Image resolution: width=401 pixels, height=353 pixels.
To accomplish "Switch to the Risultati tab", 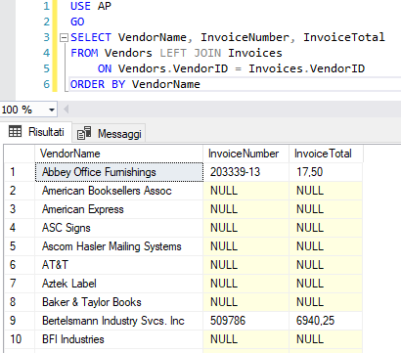I will click(x=36, y=132).
